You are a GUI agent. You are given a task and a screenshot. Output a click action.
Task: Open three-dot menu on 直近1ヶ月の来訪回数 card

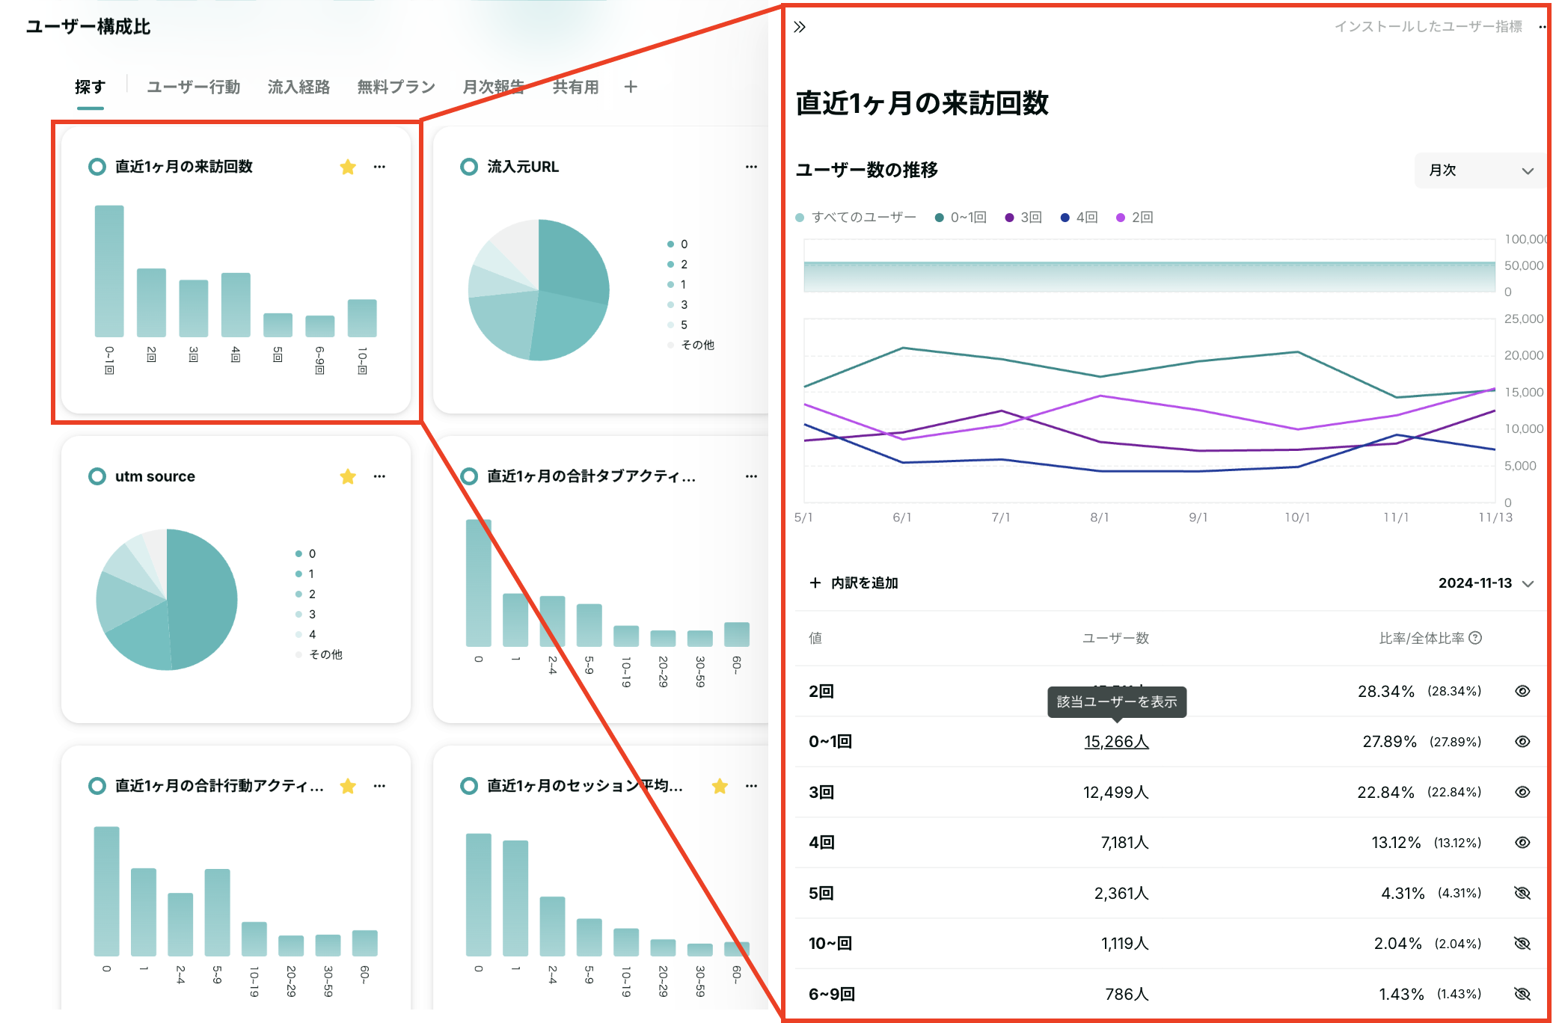coord(379,167)
